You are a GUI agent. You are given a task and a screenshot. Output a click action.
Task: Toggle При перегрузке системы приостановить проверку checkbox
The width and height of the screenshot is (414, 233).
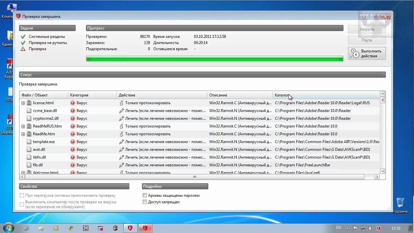pyautogui.click(x=22, y=195)
